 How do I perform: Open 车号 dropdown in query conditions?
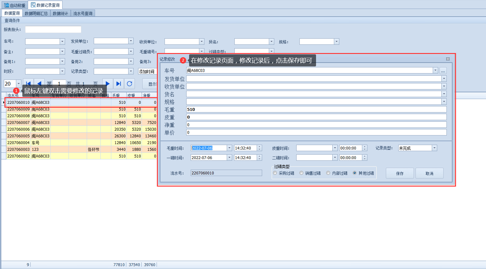pos(62,42)
